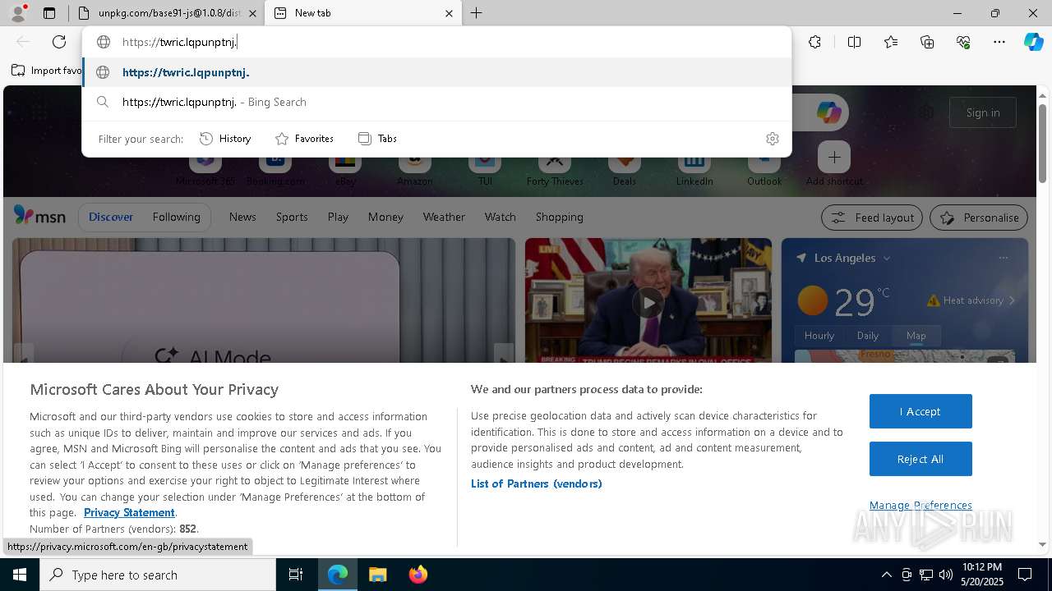Close the New tab tab

point(449,13)
